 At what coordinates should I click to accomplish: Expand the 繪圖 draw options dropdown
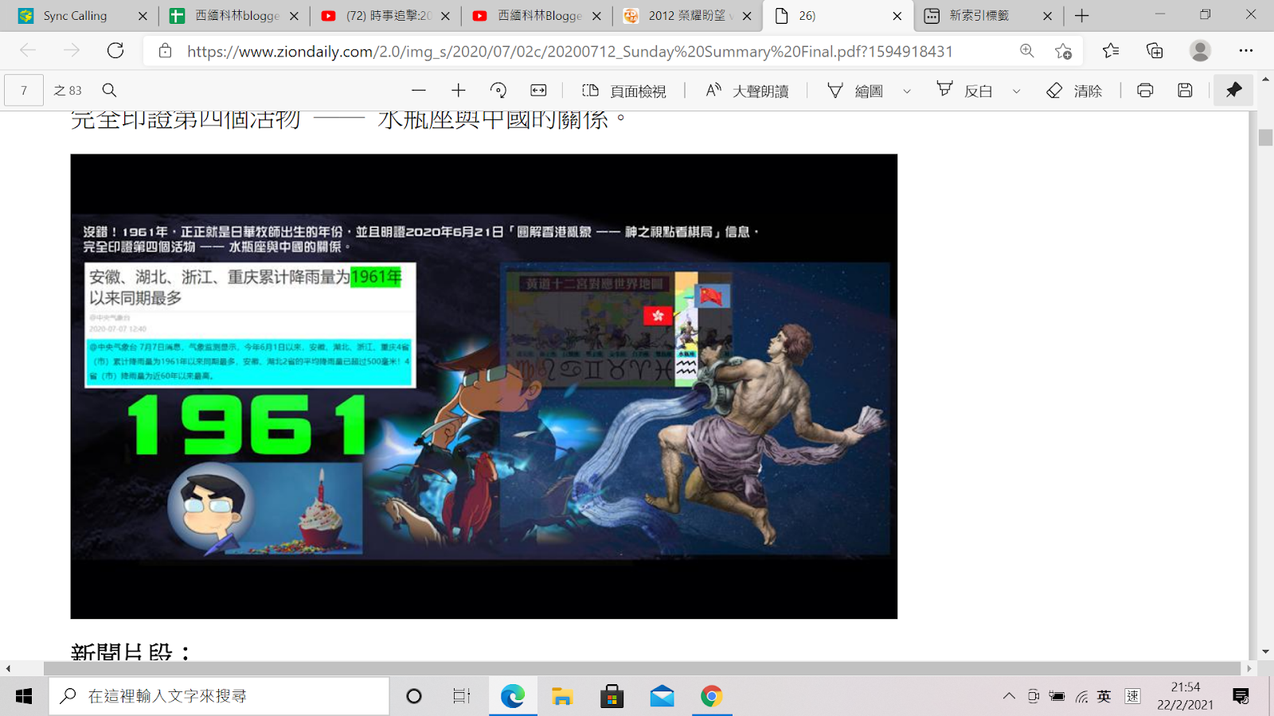pos(907,91)
